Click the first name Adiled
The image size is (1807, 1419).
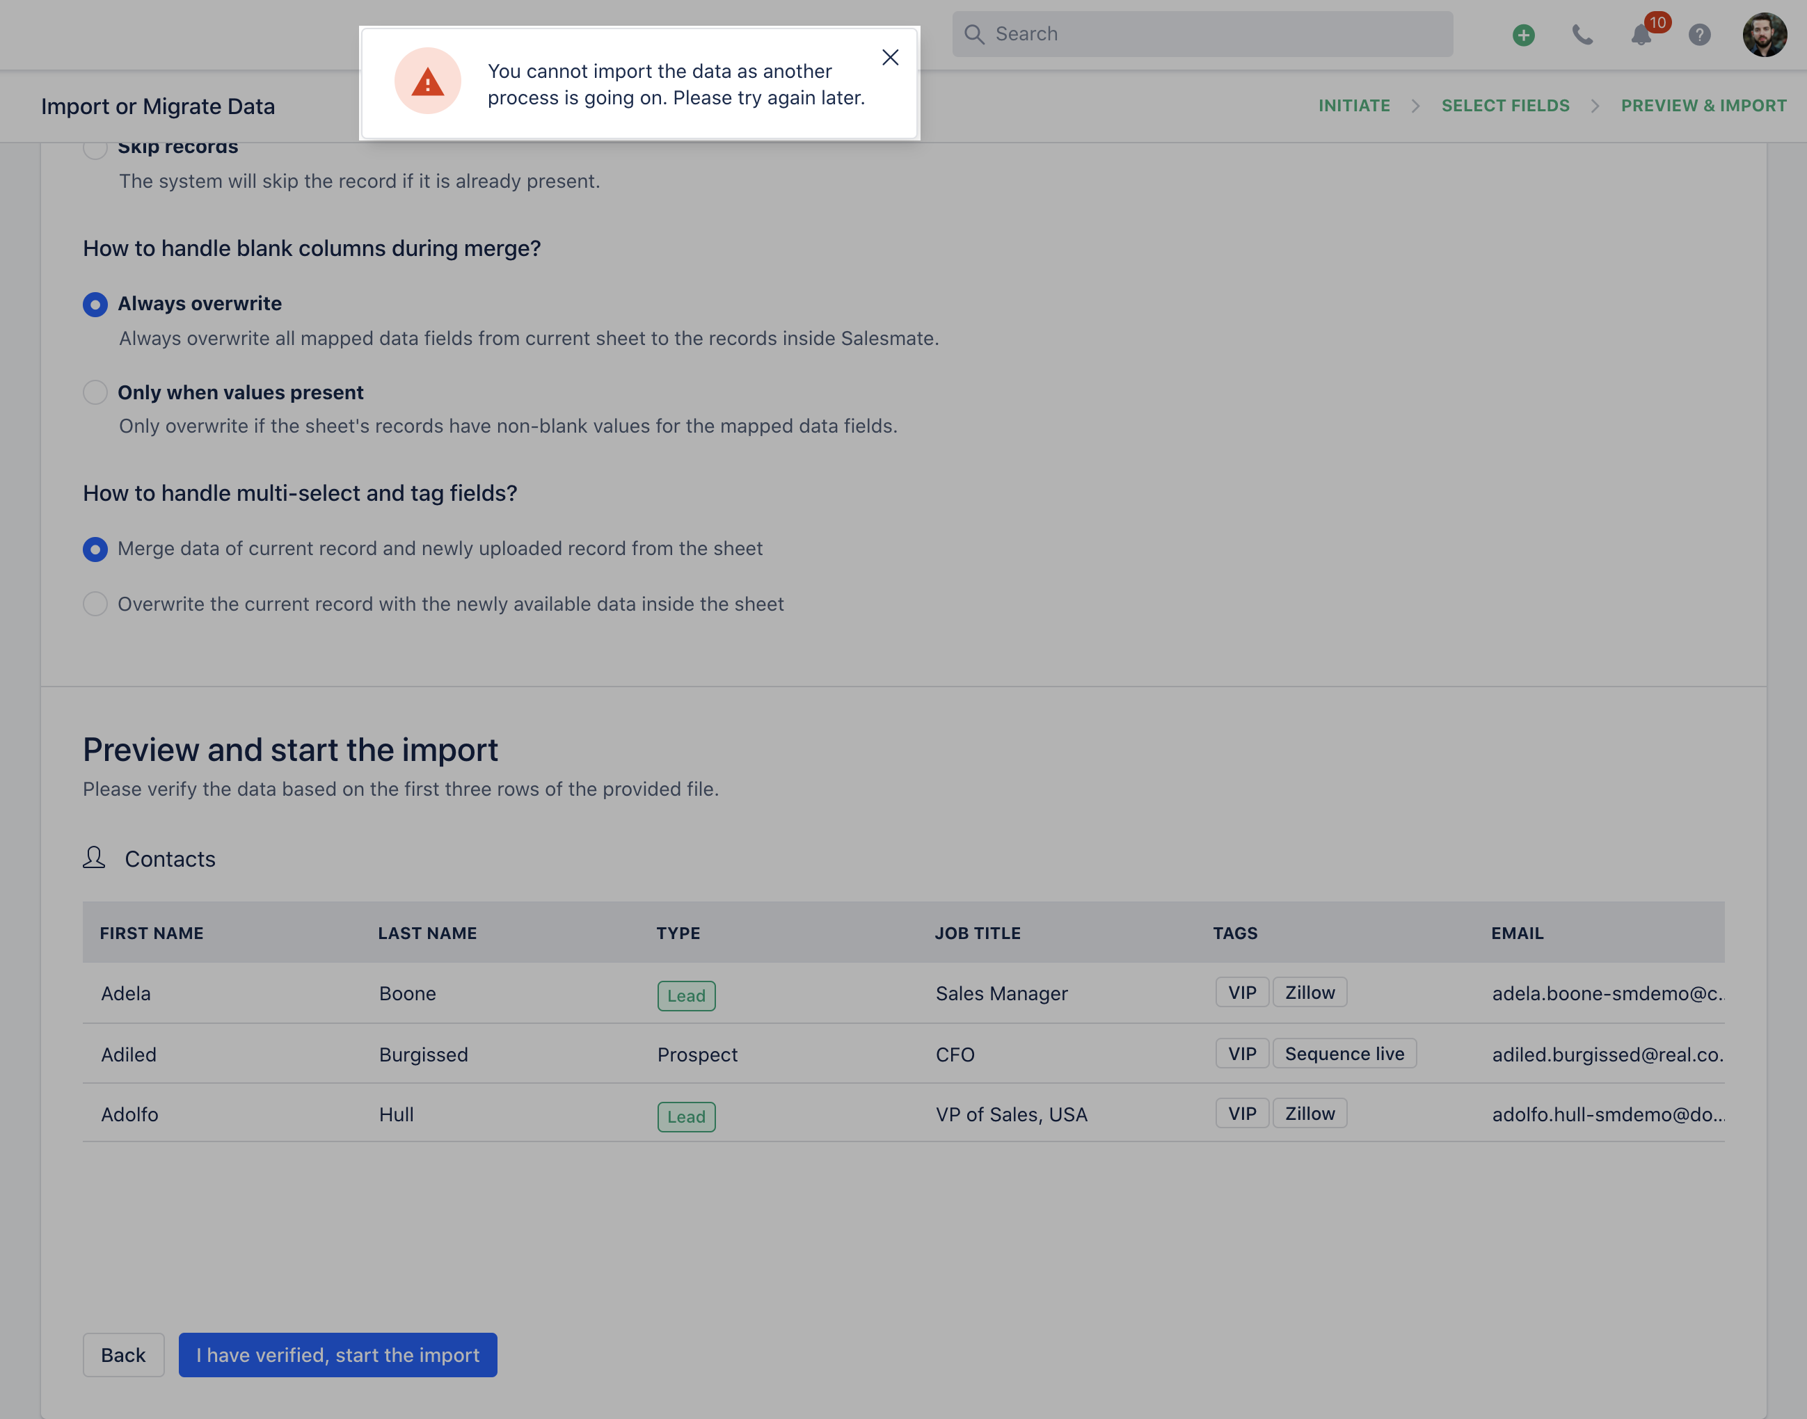point(129,1055)
